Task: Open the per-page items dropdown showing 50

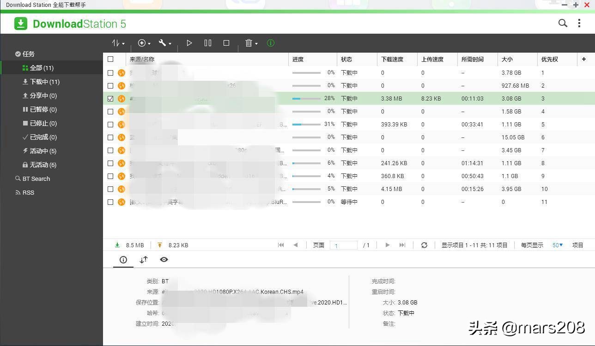Action: click(557, 245)
